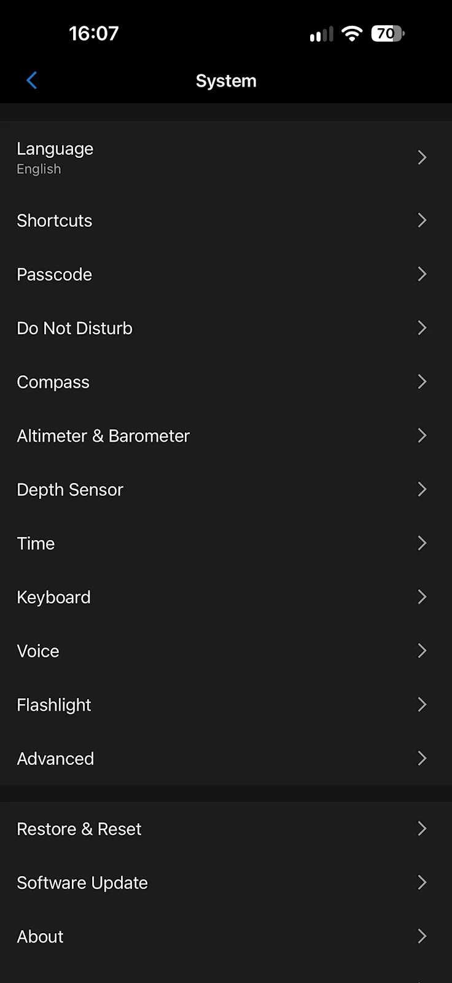
Task: Open Altimeter & Barometer settings
Action: [x=226, y=436]
